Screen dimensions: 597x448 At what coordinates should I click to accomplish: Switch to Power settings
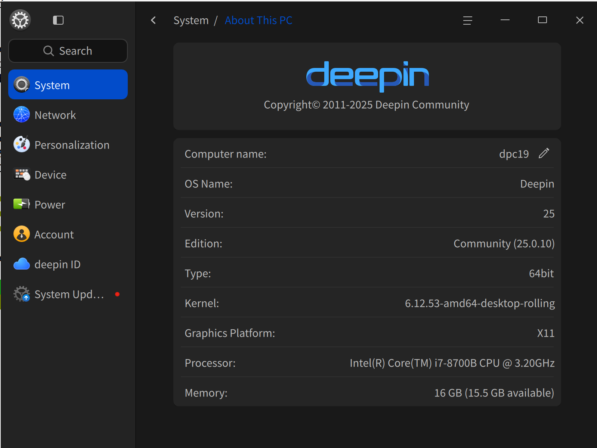click(68, 205)
